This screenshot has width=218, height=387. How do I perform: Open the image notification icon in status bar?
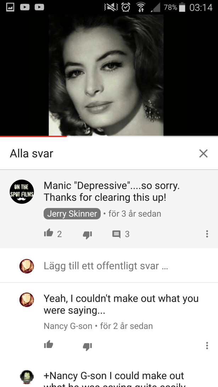(x=10, y=7)
